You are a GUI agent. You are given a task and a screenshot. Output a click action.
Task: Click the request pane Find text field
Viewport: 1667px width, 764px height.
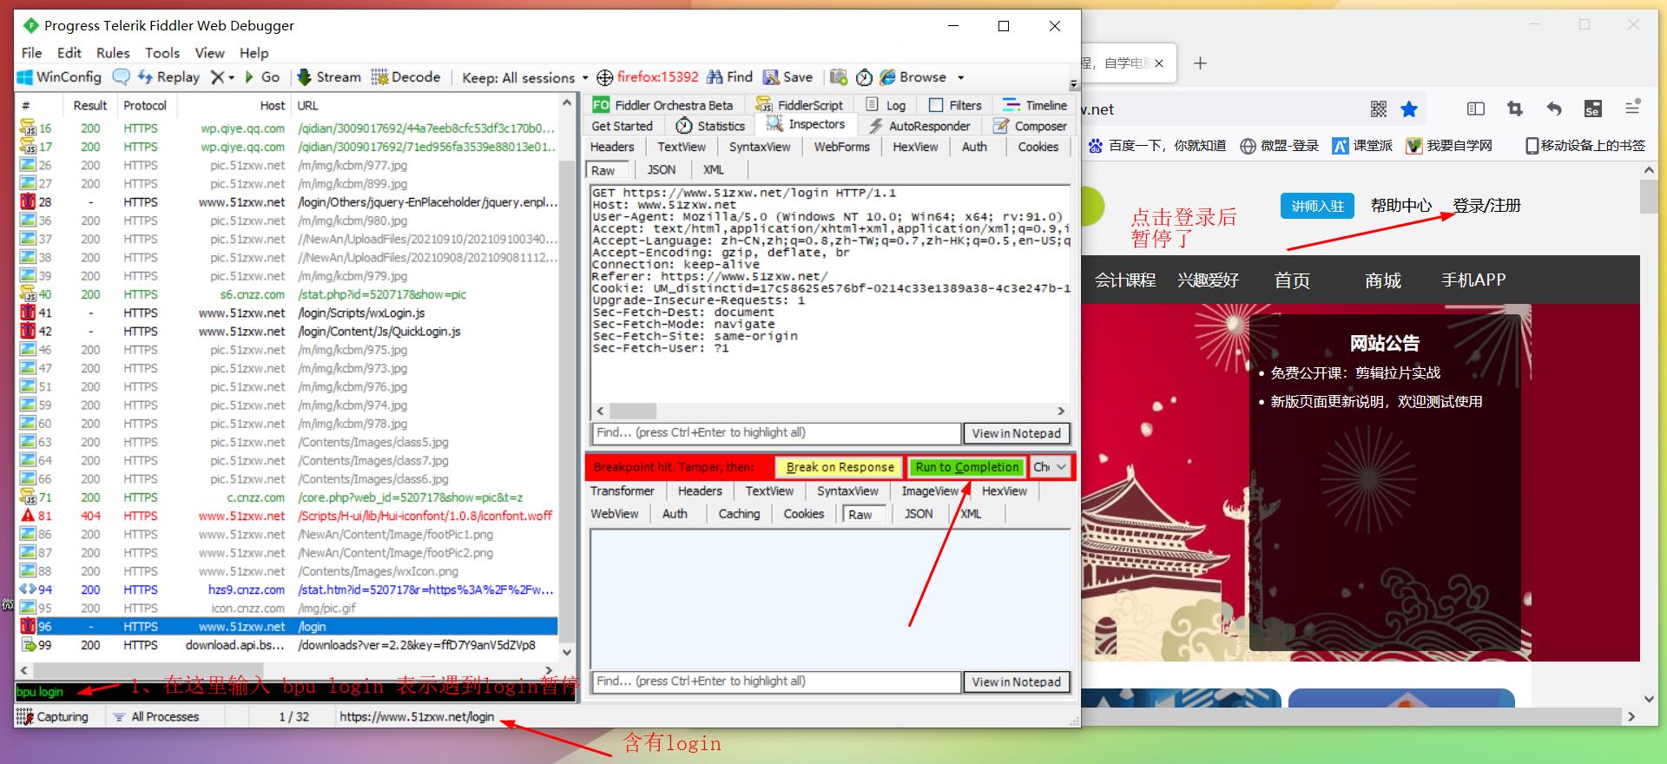[777, 432]
